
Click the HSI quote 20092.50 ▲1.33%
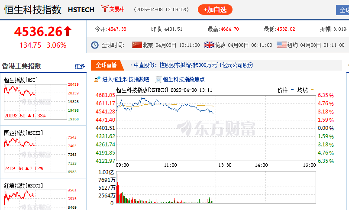click(x=25, y=116)
